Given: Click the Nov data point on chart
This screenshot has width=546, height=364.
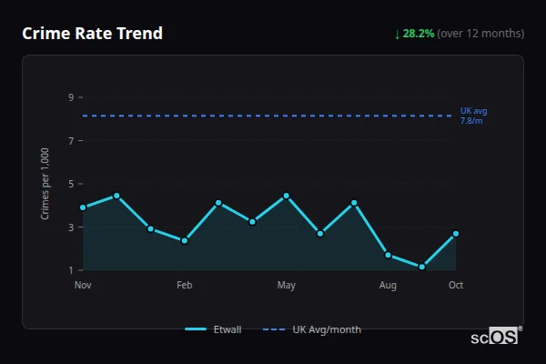Looking at the screenshot, I should point(83,207).
